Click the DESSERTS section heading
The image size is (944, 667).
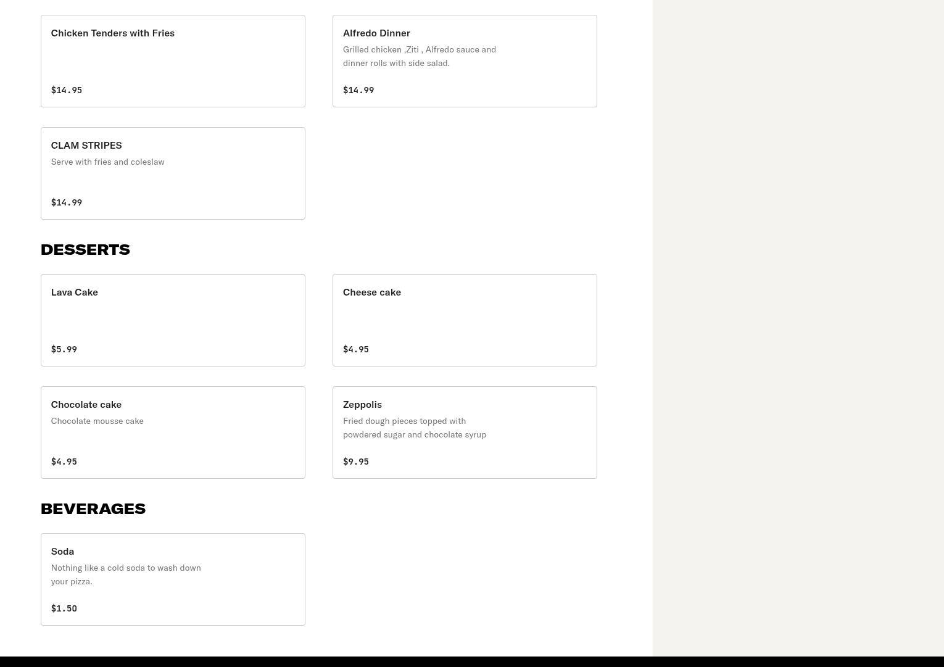click(x=85, y=249)
